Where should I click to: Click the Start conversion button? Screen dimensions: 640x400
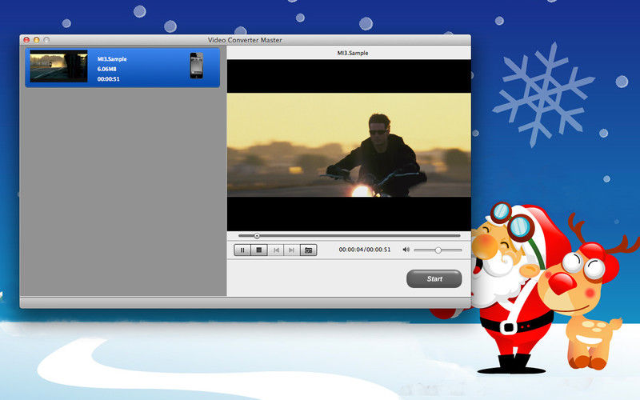434,278
